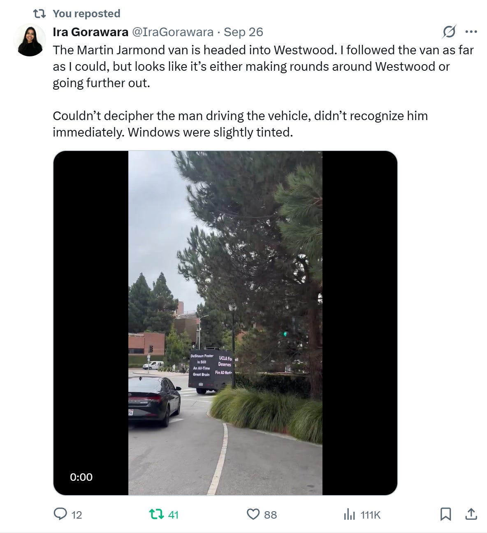Click the Grok explain-post icon
This screenshot has height=533, width=487.
(x=449, y=32)
